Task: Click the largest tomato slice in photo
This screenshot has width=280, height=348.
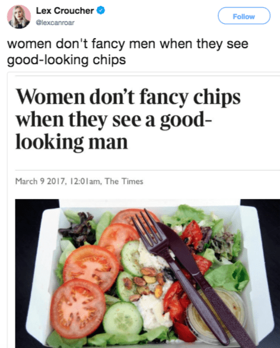Action: coord(78,305)
